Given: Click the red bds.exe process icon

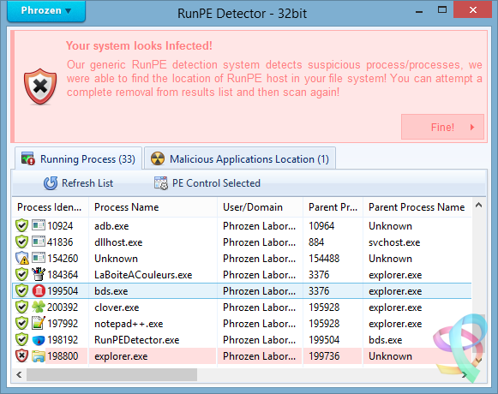Looking at the screenshot, I should [x=39, y=291].
